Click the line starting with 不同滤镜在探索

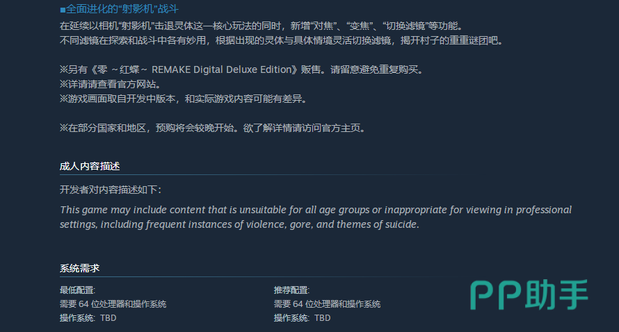tap(281, 40)
